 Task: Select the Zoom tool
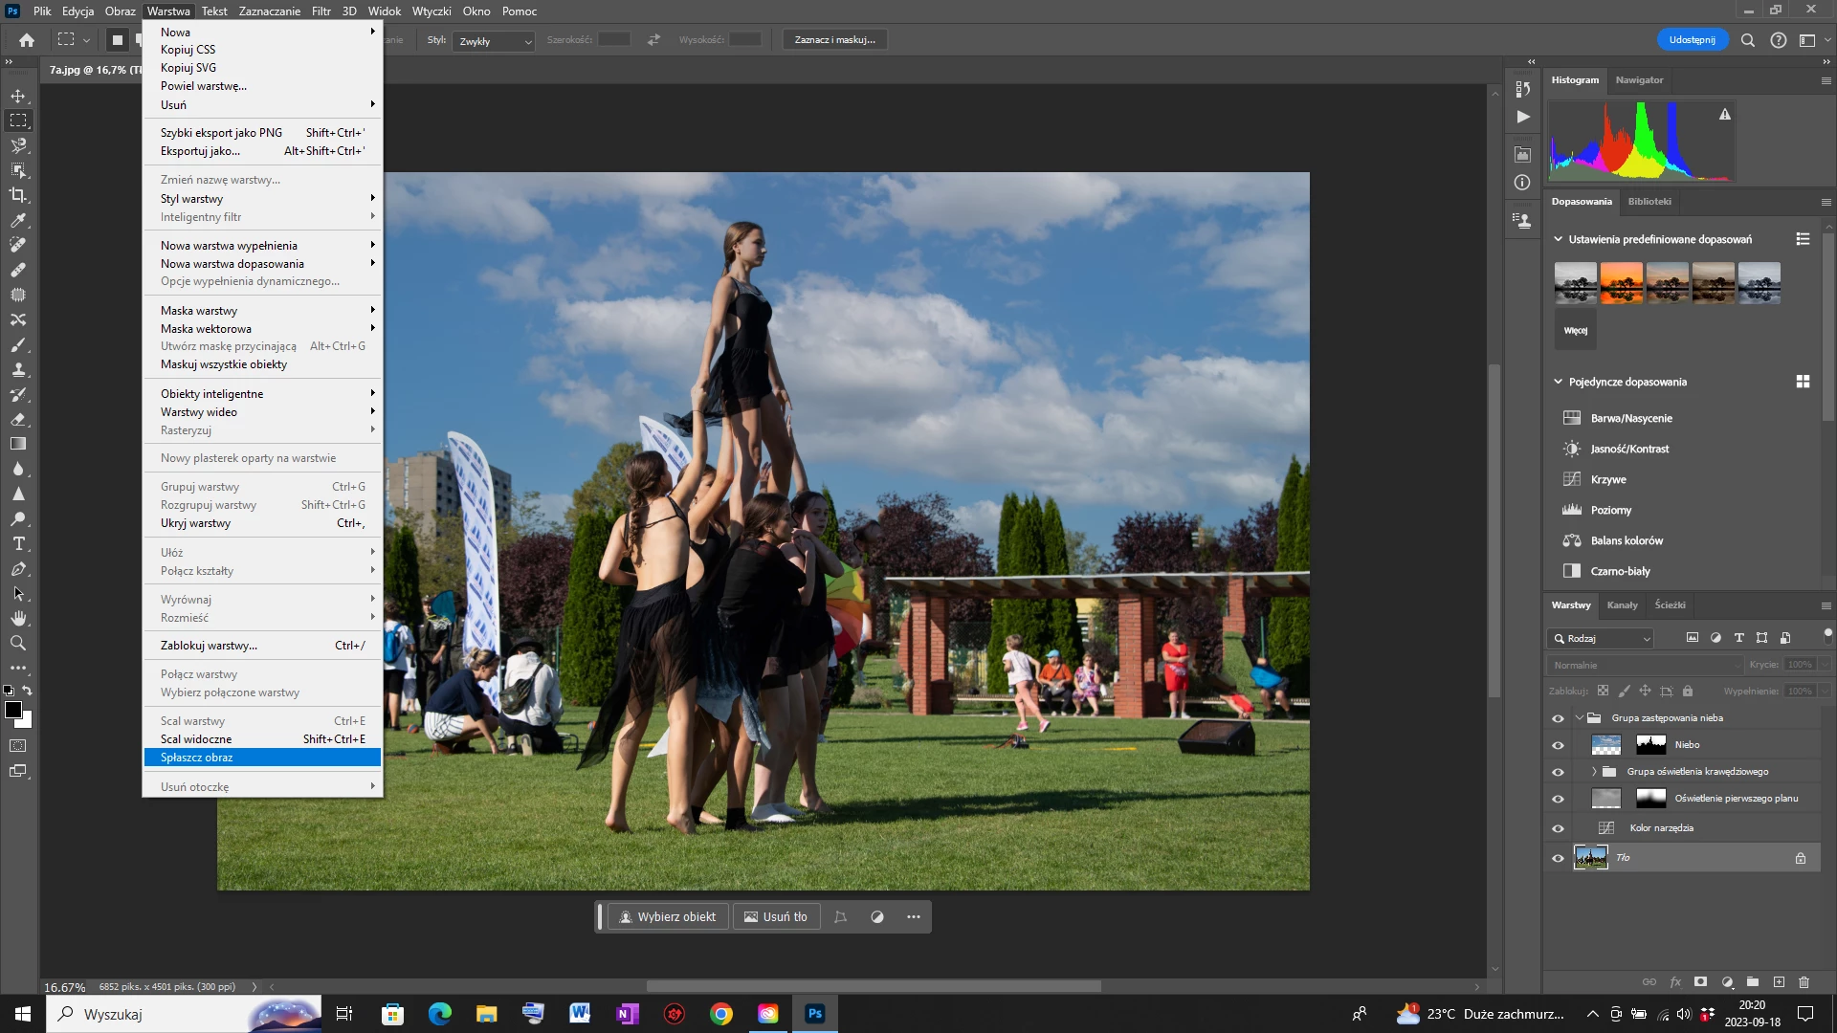tap(18, 644)
